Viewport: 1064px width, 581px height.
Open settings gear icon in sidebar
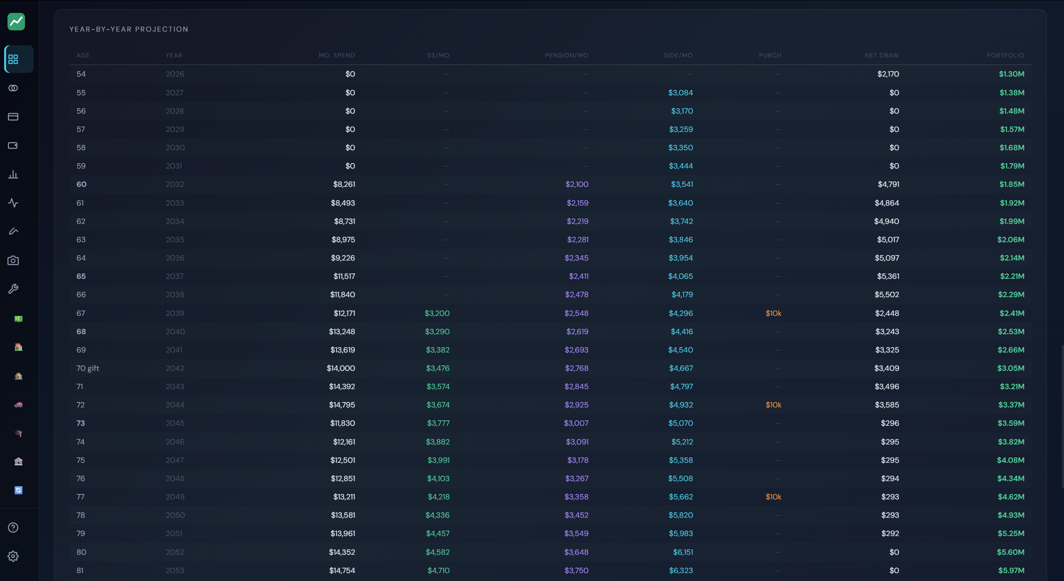click(x=13, y=556)
